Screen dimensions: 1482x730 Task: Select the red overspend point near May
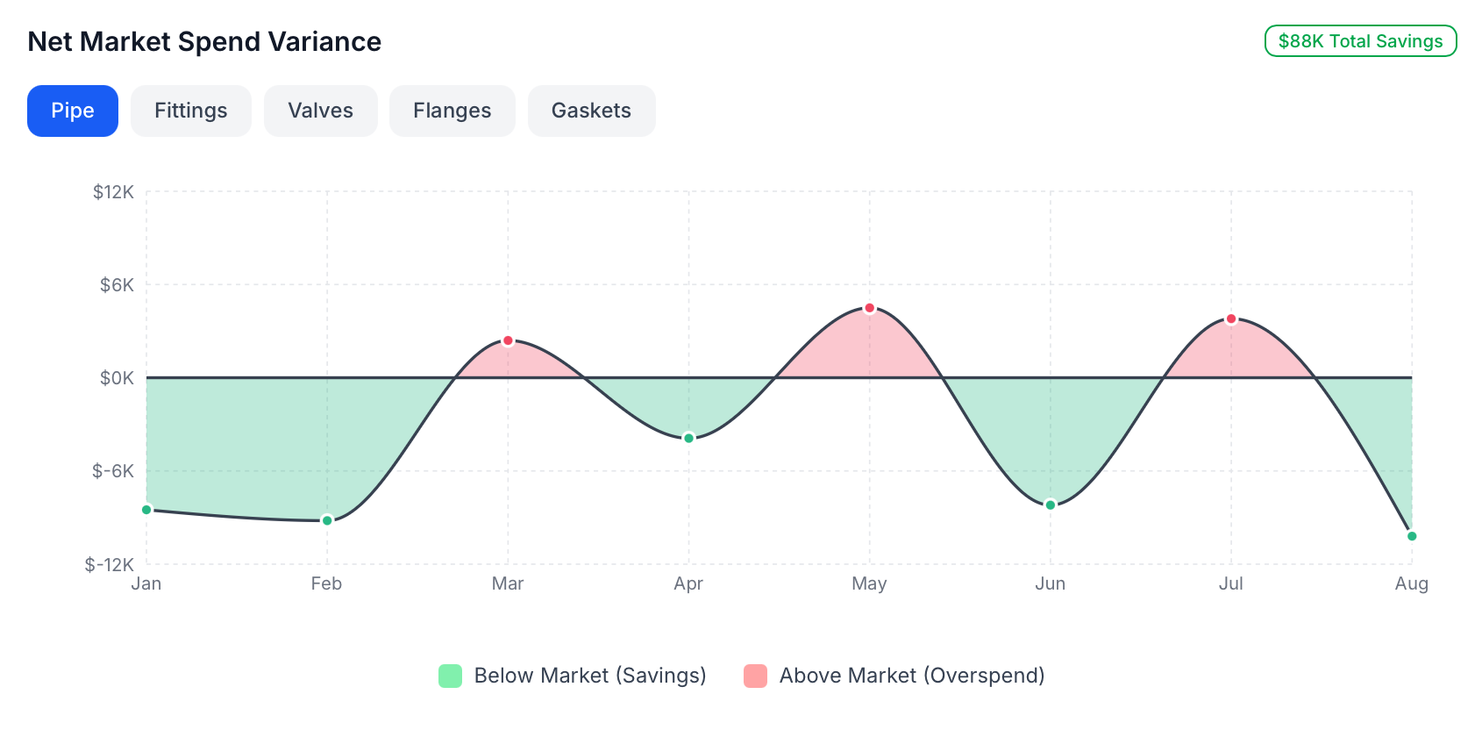click(x=869, y=307)
